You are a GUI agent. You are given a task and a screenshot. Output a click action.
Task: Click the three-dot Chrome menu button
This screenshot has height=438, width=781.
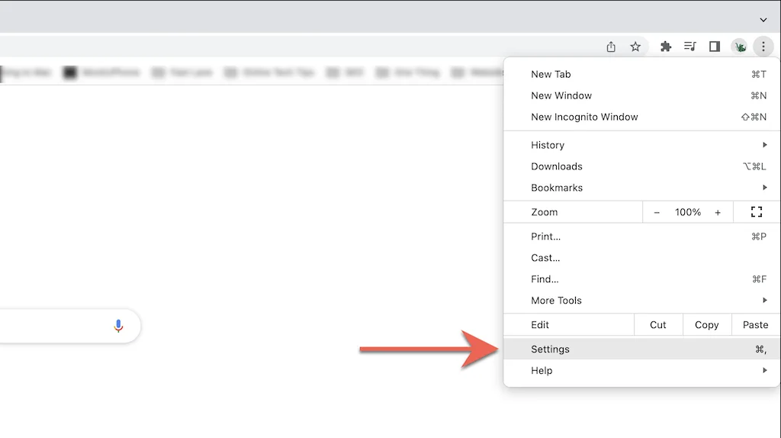click(763, 47)
